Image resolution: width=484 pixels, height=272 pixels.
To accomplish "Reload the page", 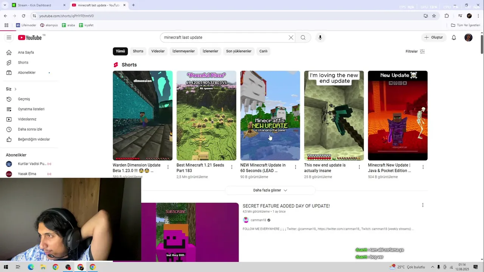I will point(23,16).
